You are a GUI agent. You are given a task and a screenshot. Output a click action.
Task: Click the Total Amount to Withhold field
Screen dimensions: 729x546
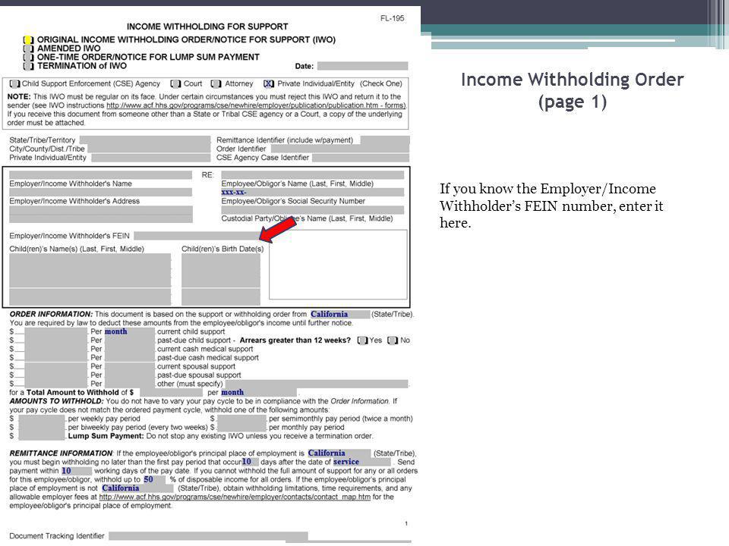click(x=171, y=392)
